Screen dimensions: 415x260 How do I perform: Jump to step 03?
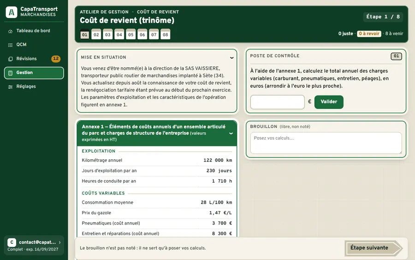[x=108, y=34]
